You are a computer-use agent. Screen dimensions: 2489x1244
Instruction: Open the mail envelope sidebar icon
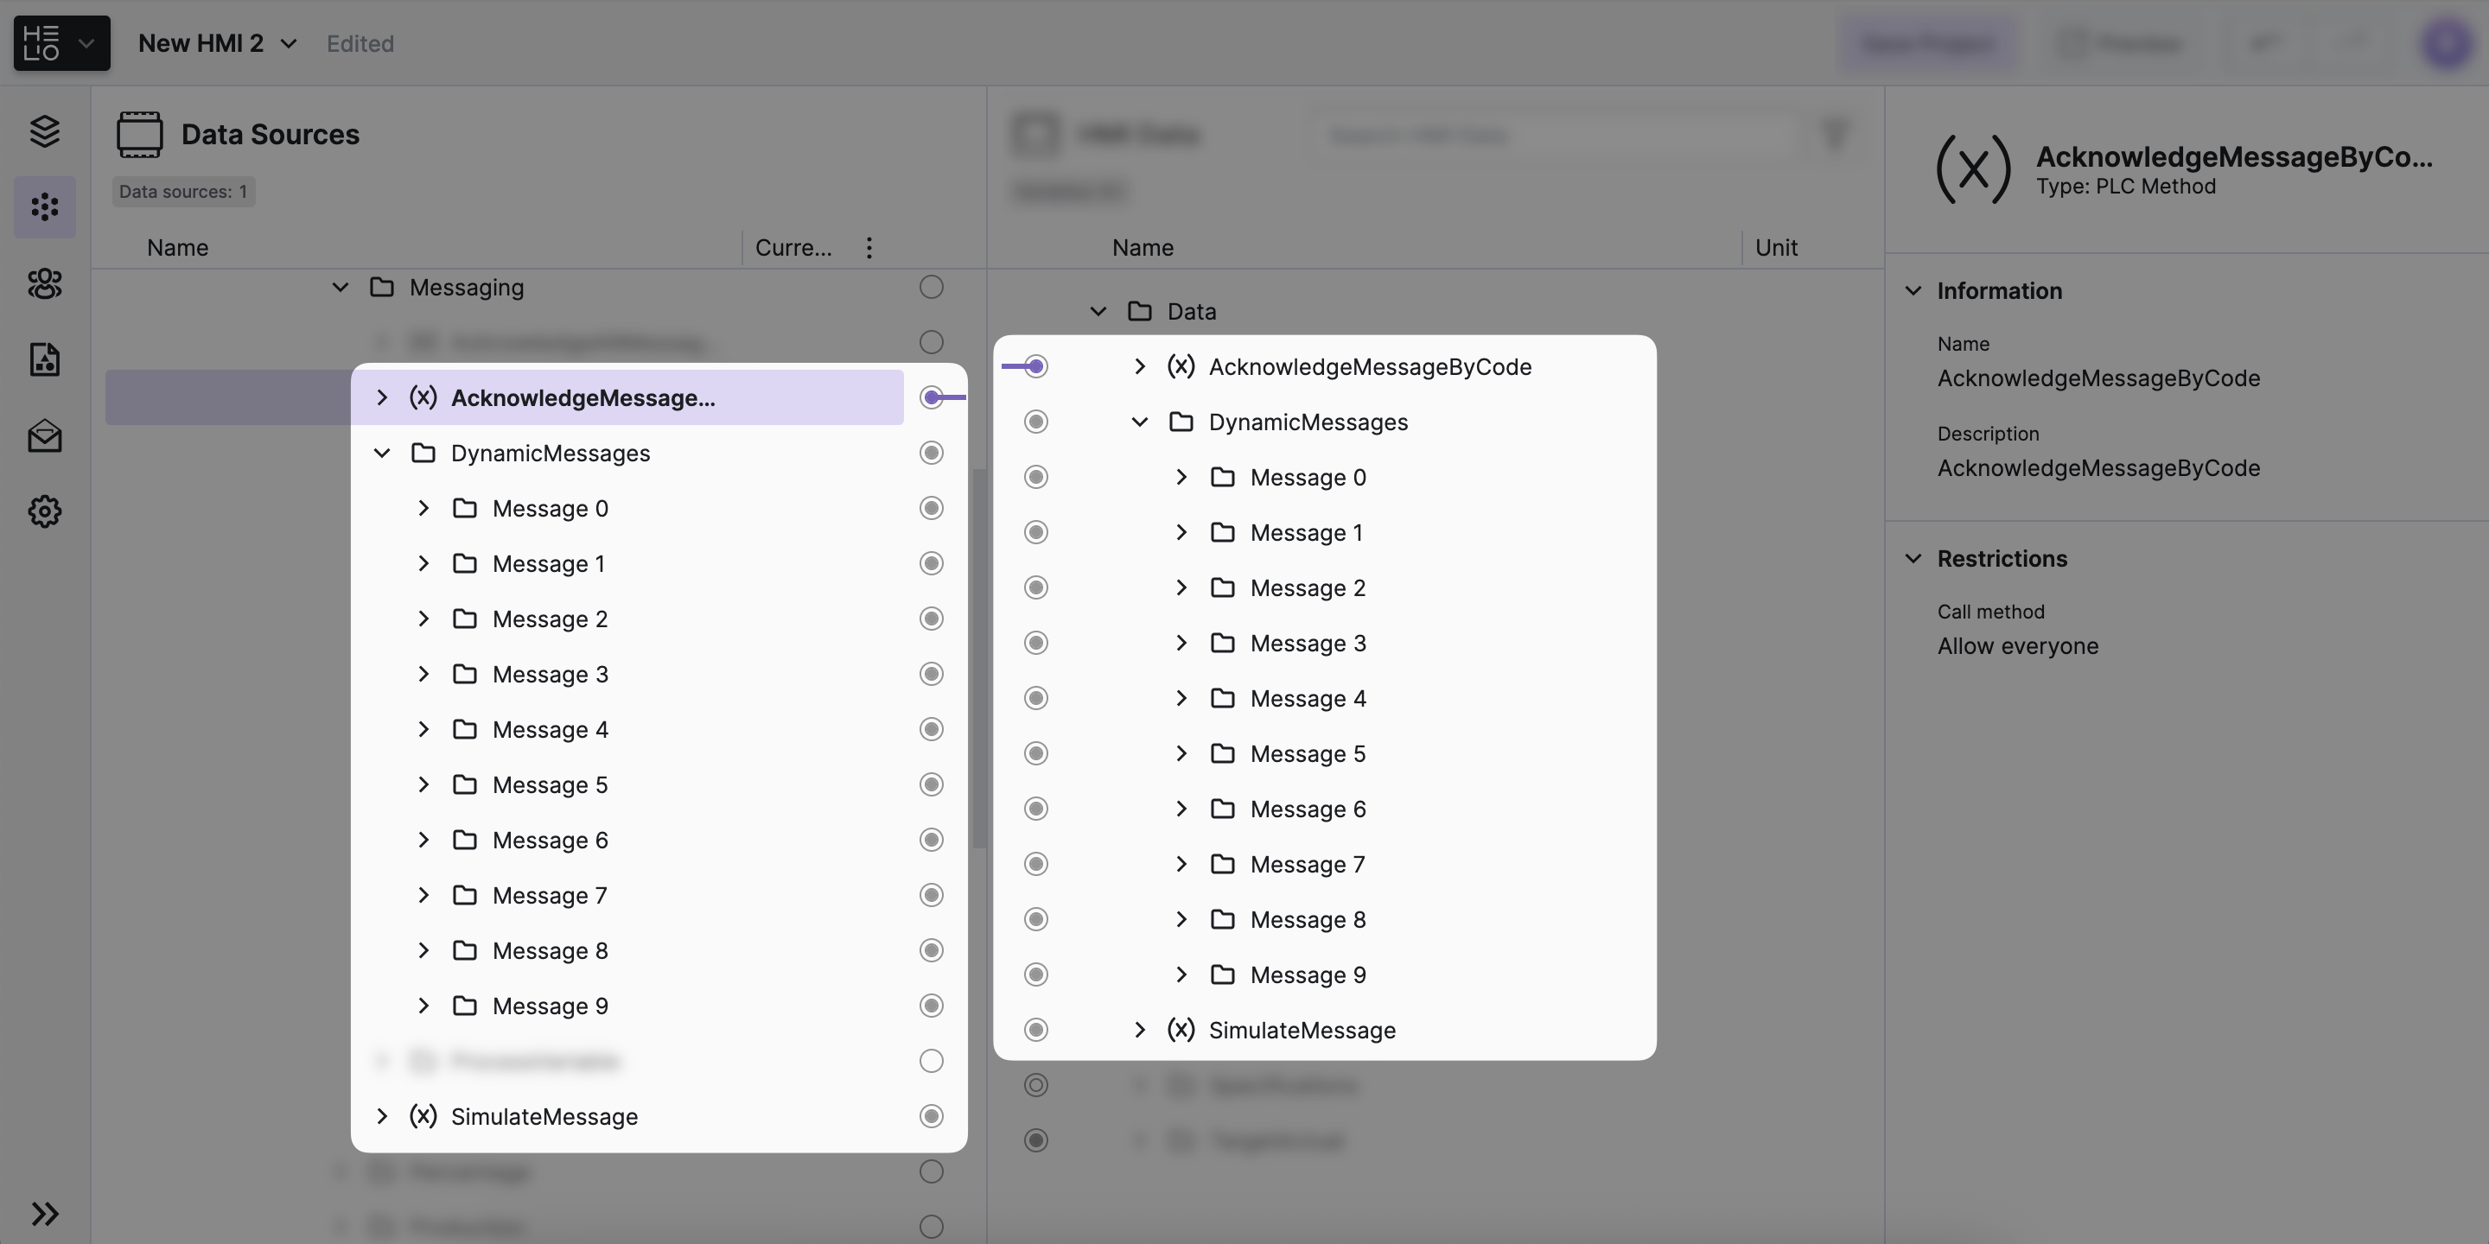pyautogui.click(x=44, y=436)
